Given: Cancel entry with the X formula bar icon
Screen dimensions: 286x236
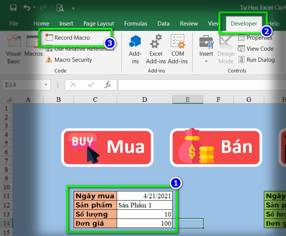Looking at the screenshot, I should tap(73, 85).
